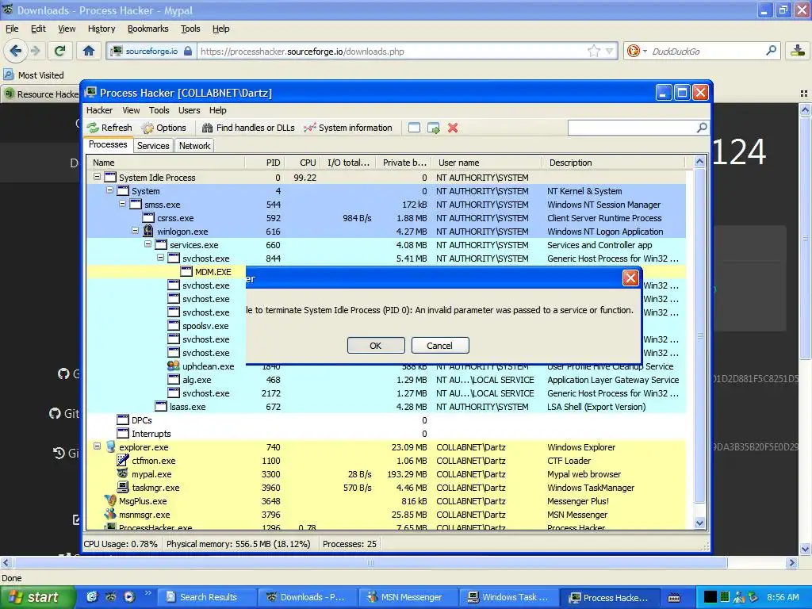Click the msnmsgr.exe icon
Screen dimensions: 812x609
pyautogui.click(x=110, y=514)
